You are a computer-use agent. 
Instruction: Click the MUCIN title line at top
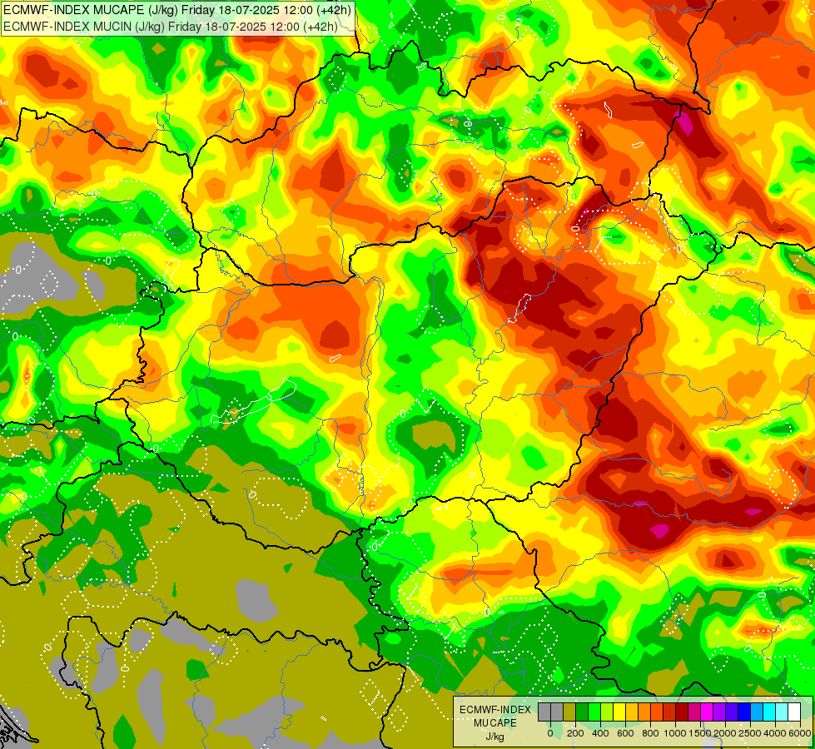(170, 26)
